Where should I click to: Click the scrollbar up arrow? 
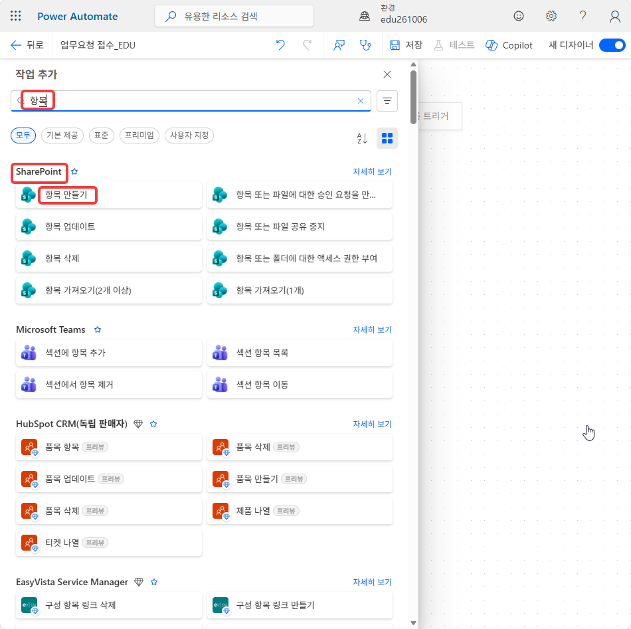[413, 64]
